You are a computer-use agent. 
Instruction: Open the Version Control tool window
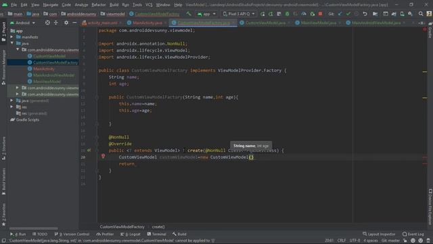(72, 234)
